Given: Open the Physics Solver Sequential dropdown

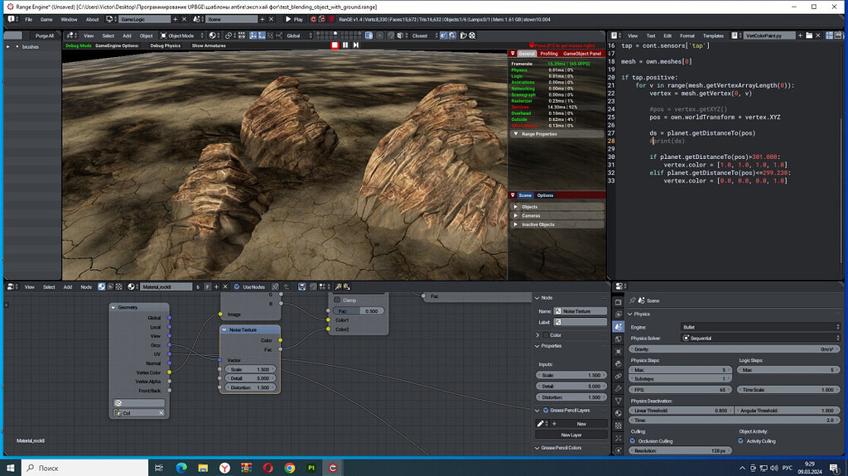Looking at the screenshot, I should tap(760, 338).
